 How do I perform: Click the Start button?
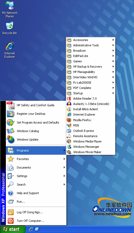point(12,229)
